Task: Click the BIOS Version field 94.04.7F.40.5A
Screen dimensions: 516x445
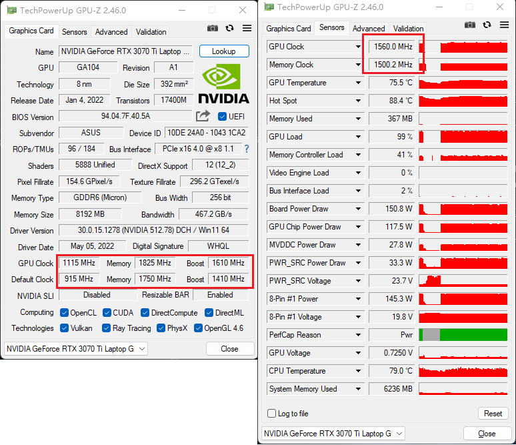Action: (125, 116)
